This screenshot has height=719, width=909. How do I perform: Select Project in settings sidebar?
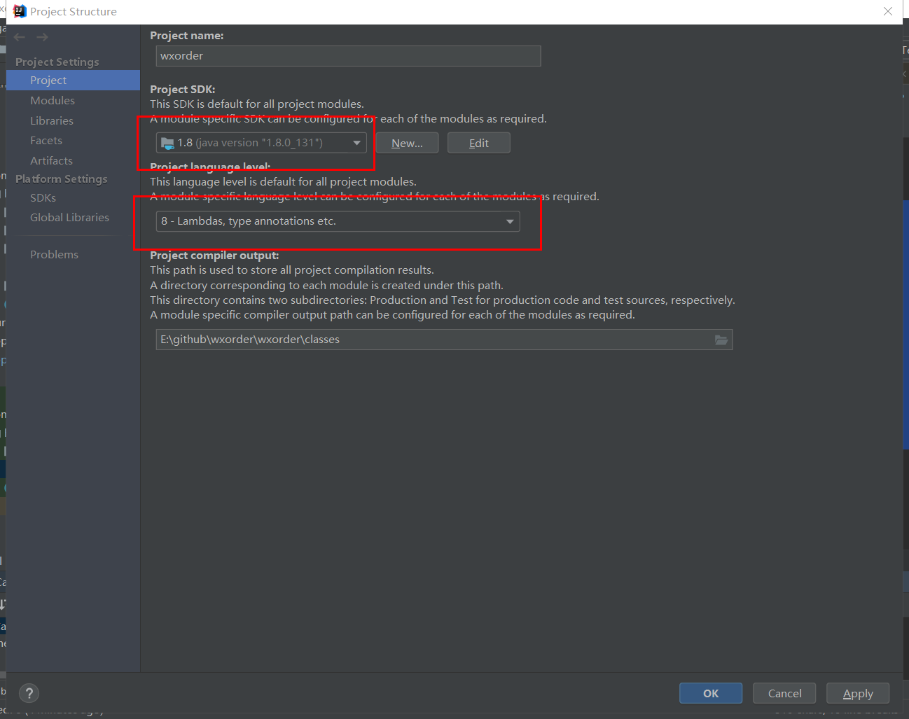pos(74,81)
